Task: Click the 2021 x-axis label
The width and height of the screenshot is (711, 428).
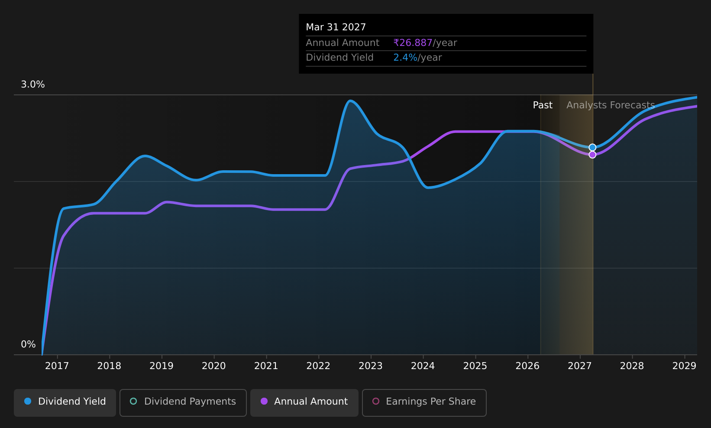Action: [x=266, y=366]
